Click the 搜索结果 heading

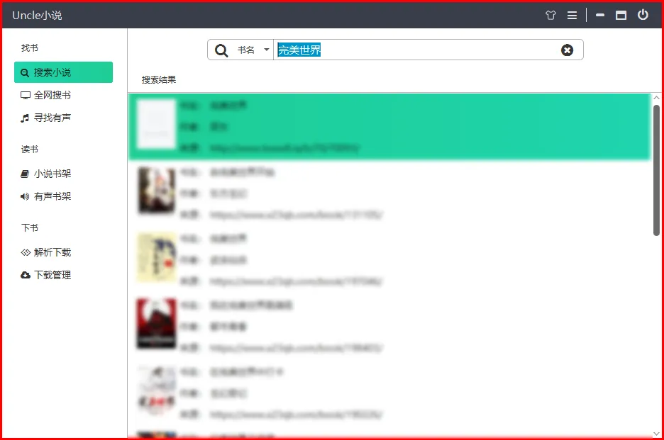[x=159, y=79]
